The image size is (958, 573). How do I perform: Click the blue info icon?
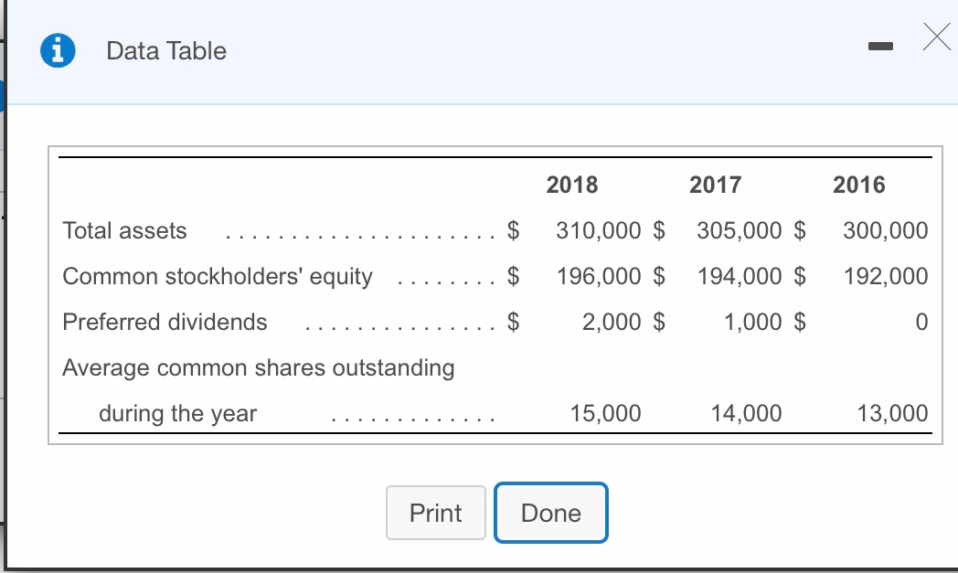[x=58, y=50]
